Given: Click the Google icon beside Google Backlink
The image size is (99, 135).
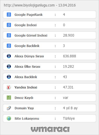Looking at the screenshot, I should pos(9,46).
